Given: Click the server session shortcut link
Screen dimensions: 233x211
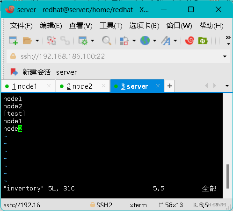Looking at the screenshot, I should [x=67, y=72].
